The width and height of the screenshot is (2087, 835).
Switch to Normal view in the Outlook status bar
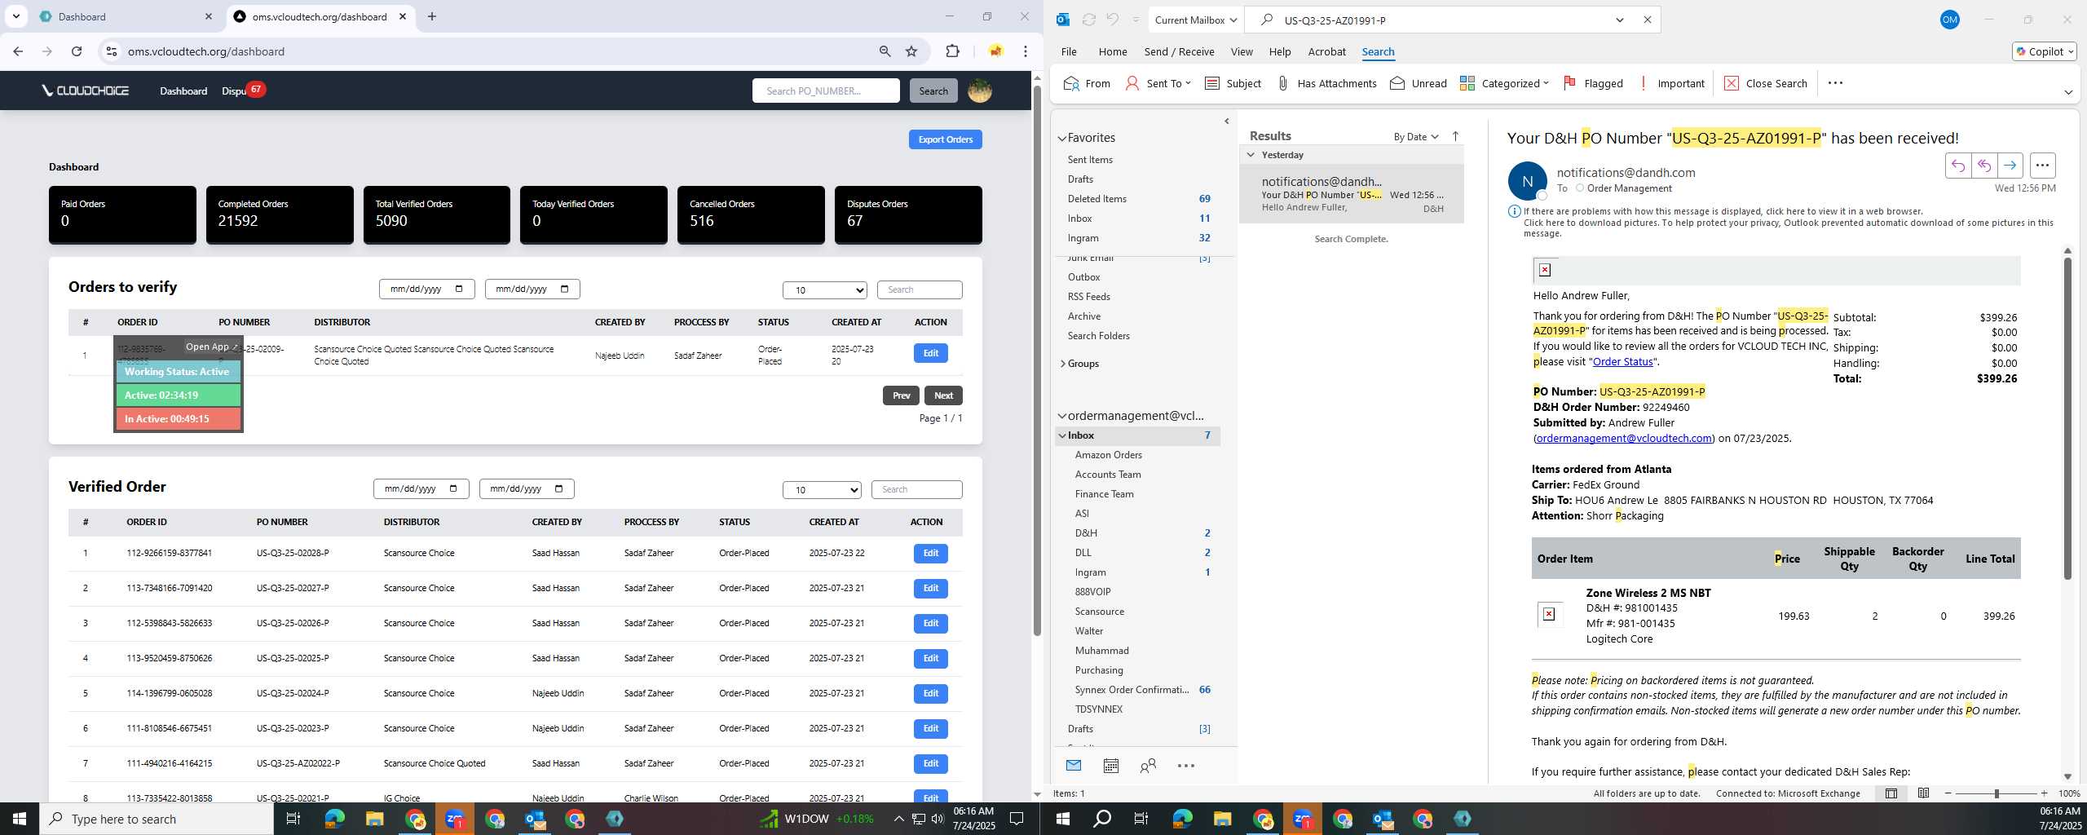[1891, 793]
